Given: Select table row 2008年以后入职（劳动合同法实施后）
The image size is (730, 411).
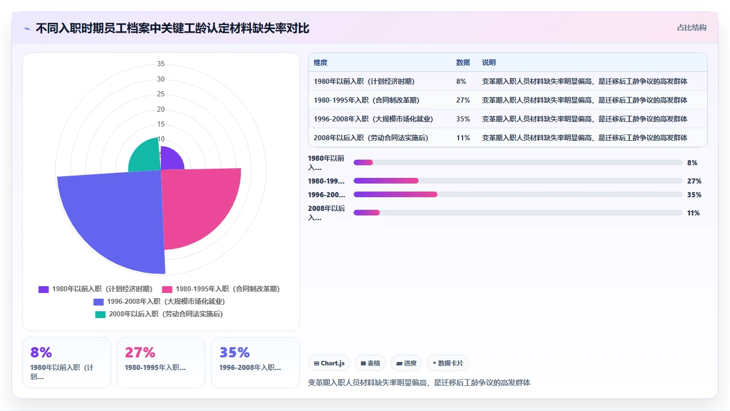Looking at the screenshot, I should tap(508, 137).
